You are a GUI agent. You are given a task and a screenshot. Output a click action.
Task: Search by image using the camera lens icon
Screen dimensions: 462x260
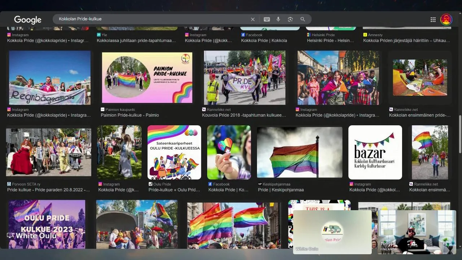290,19
